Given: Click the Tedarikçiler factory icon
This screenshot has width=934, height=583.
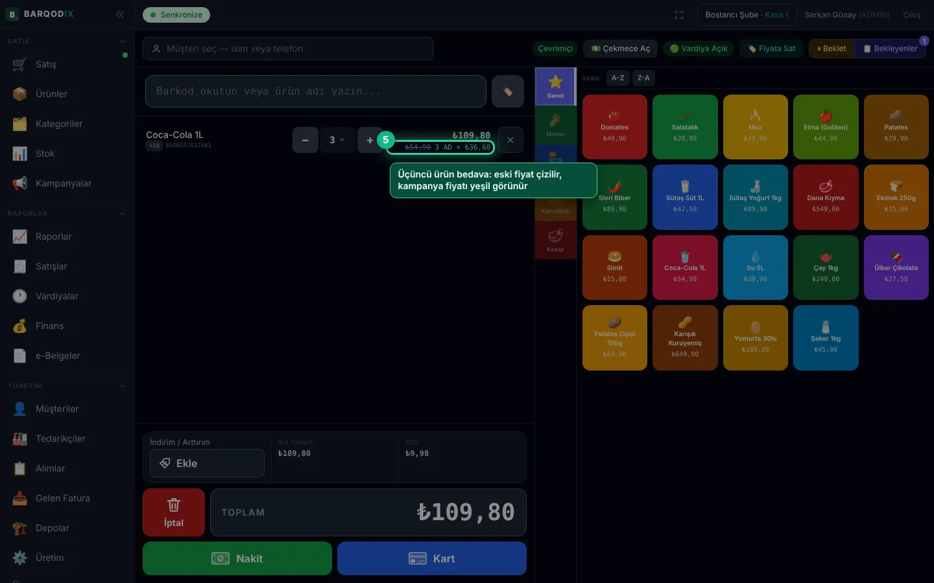Looking at the screenshot, I should (20, 439).
